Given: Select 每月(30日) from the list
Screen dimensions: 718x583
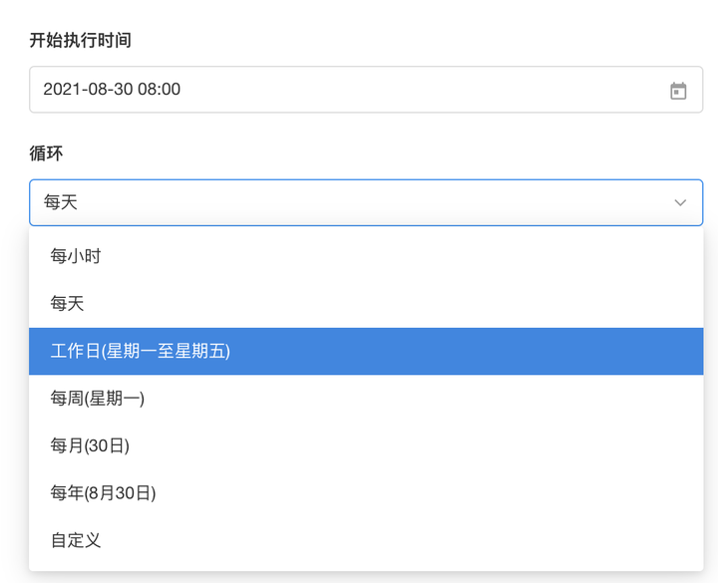Looking at the screenshot, I should 91,445.
